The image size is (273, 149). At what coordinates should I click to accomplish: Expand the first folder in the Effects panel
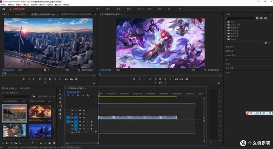(x=225, y=22)
